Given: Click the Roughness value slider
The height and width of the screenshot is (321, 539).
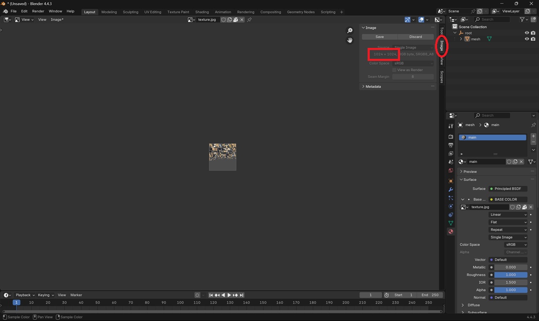Looking at the screenshot, I should coord(510,275).
